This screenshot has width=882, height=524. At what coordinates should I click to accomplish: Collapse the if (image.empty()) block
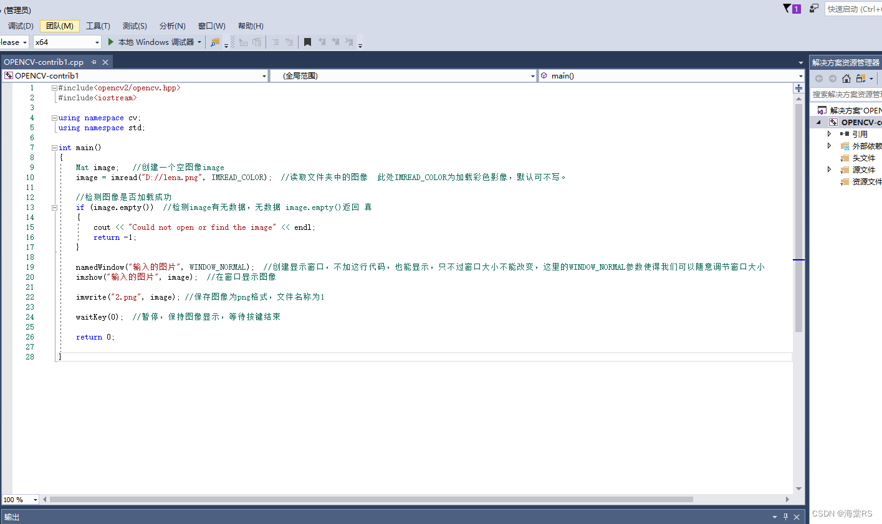click(x=54, y=208)
